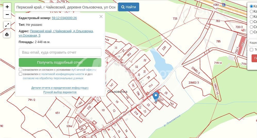Image resolution: width=257 pixels, height=138 pixels.
Task: Open the публичной оферты link
Action: 84,70
